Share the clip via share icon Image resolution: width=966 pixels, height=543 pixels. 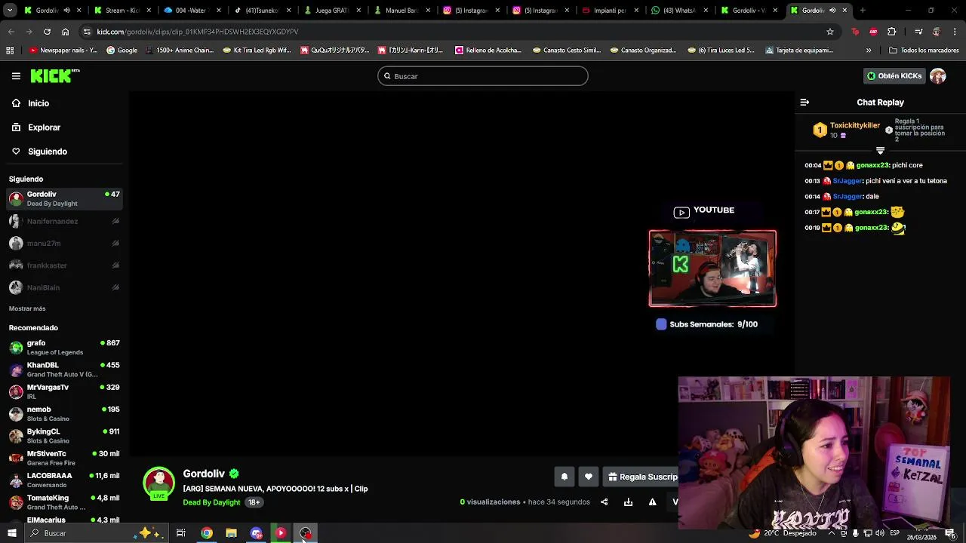(604, 502)
